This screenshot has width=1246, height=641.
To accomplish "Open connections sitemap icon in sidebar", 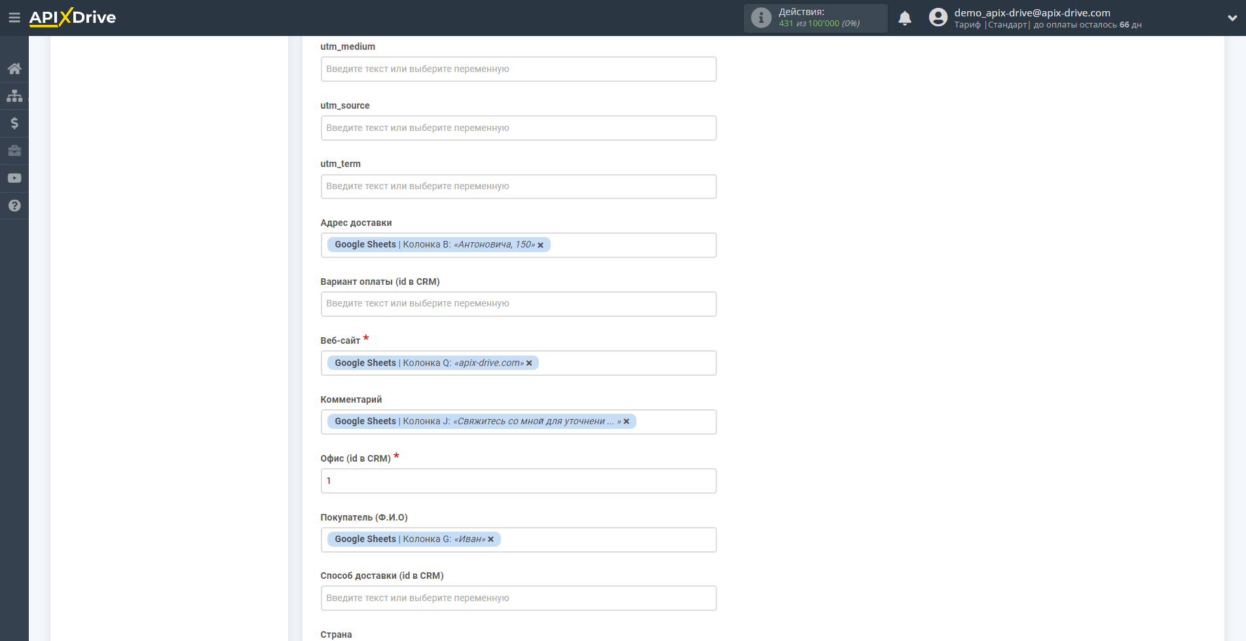I will 14,96.
